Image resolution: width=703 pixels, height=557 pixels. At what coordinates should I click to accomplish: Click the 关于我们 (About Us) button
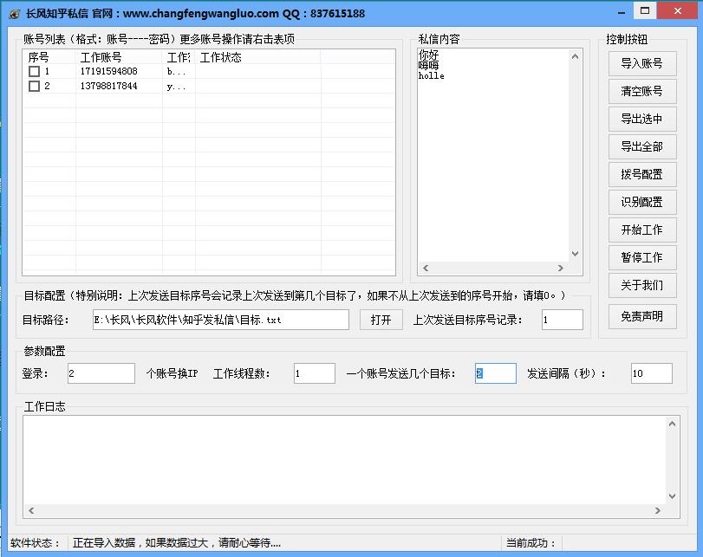641,285
